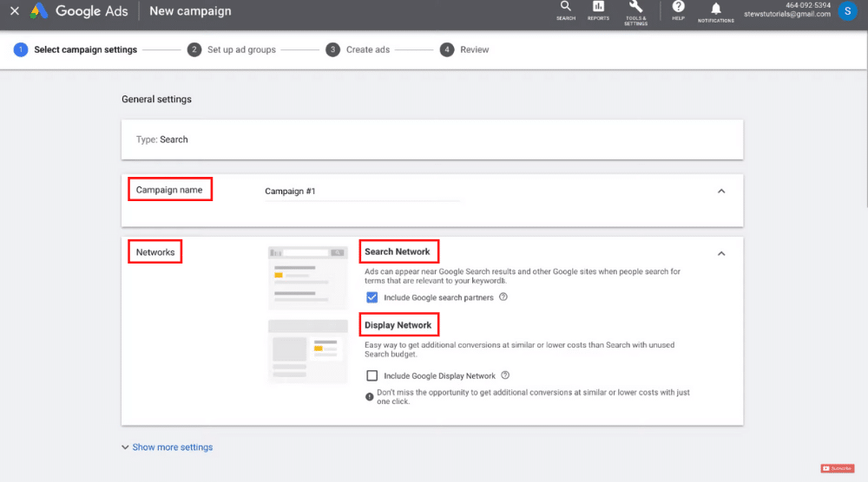Click the account email stewstutorials@gmail.com
This screenshot has width=868, height=482.
point(786,15)
